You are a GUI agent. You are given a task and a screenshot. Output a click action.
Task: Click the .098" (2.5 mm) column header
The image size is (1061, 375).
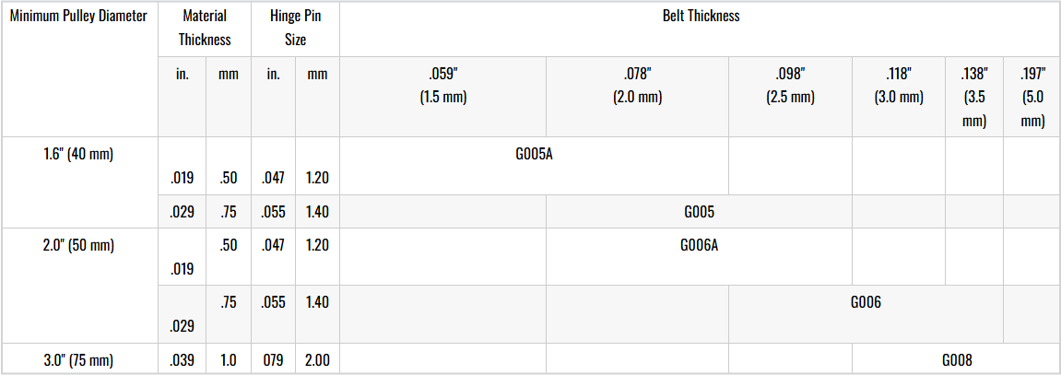(x=790, y=85)
